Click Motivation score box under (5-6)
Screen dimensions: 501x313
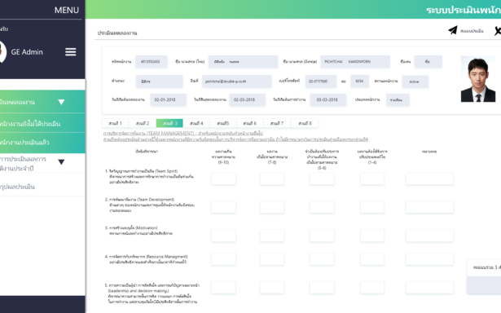coord(322,236)
